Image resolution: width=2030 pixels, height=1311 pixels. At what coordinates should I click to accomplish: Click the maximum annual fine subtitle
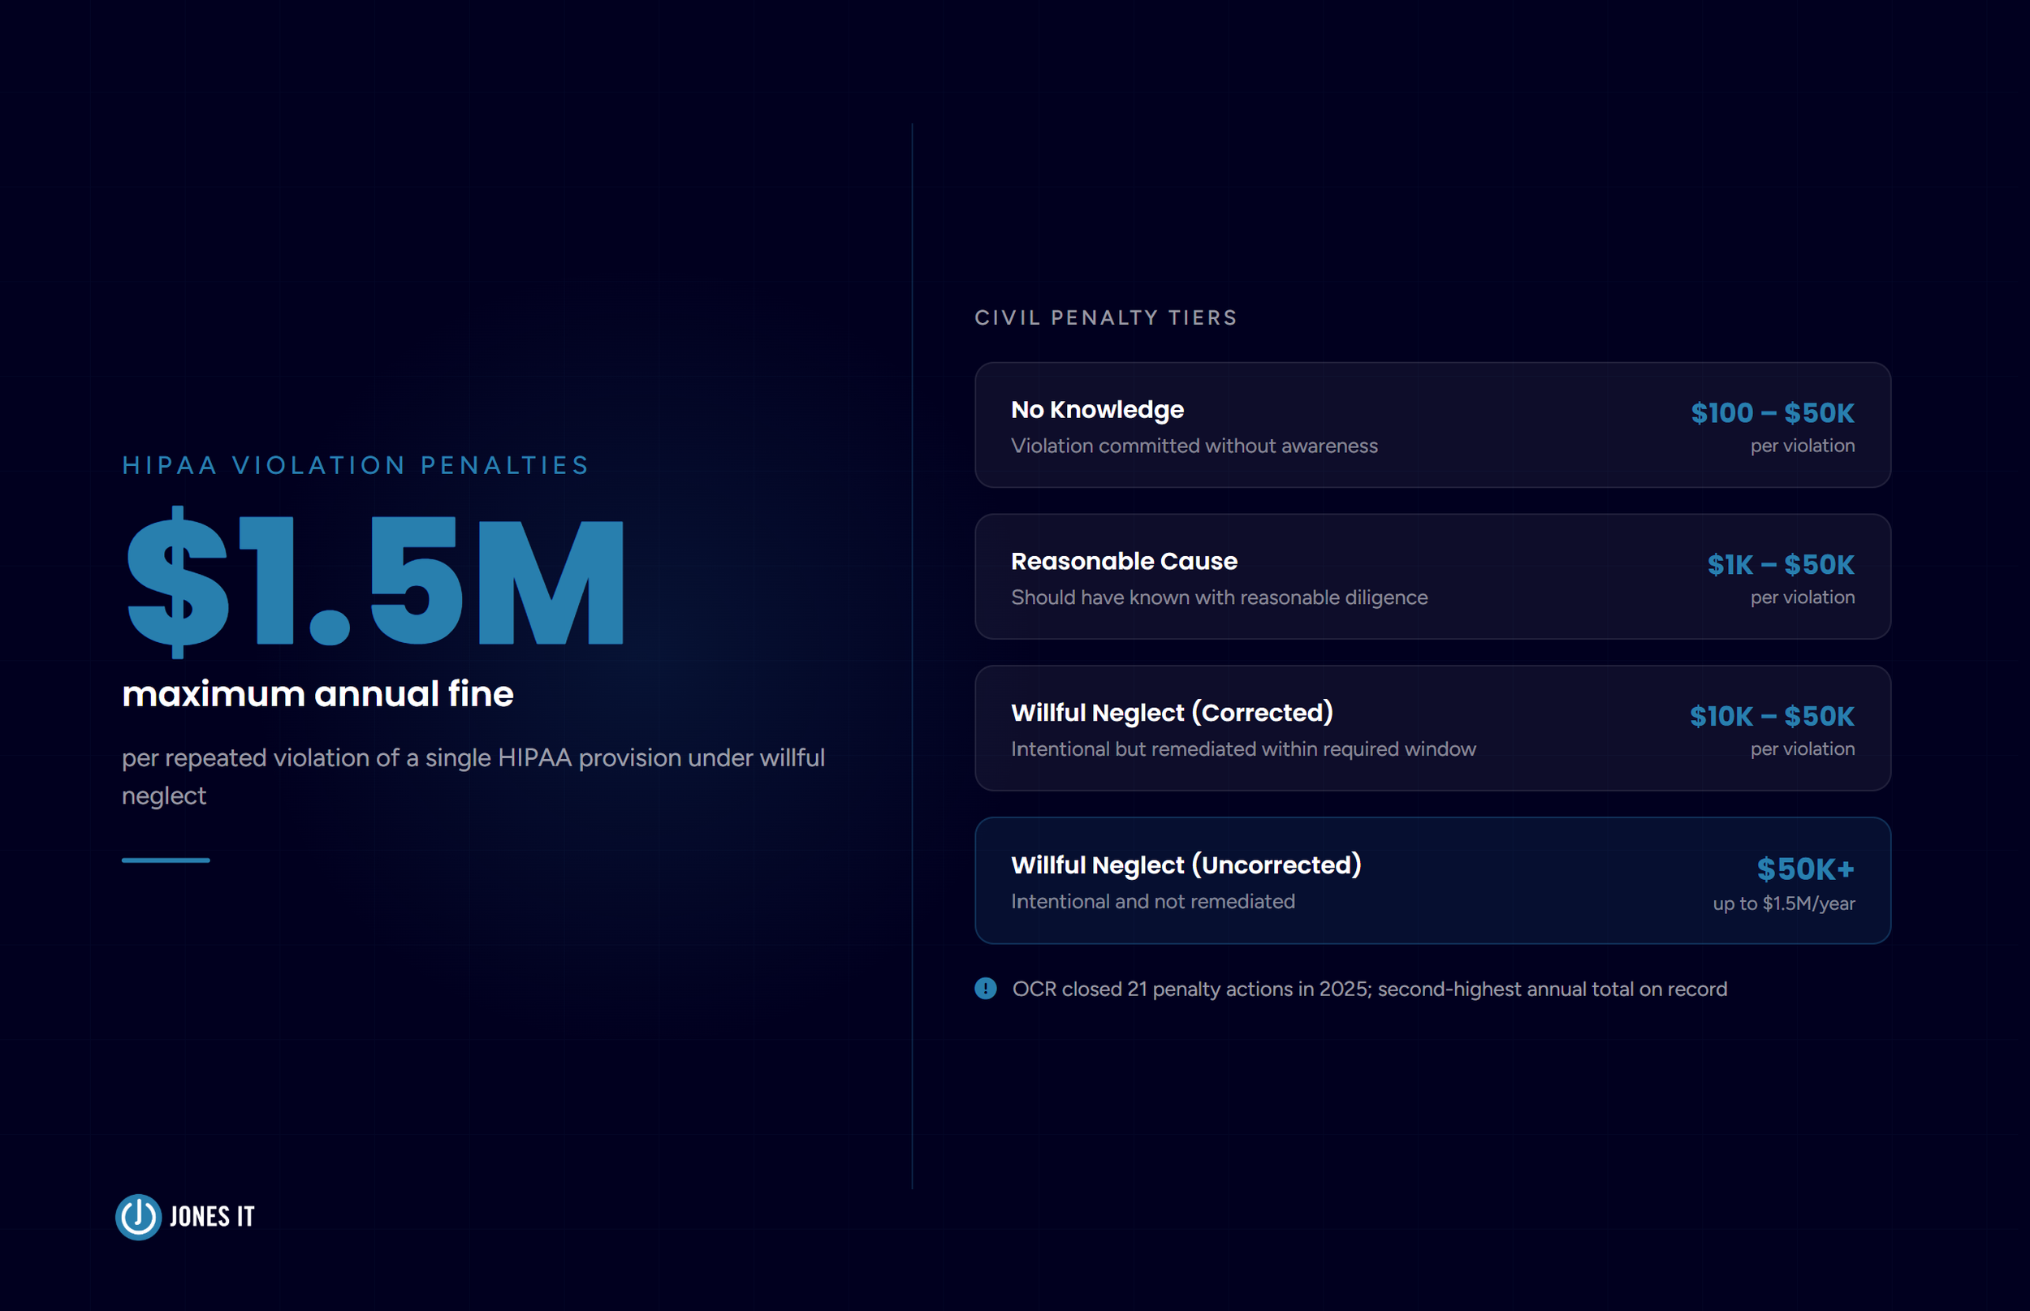click(317, 694)
